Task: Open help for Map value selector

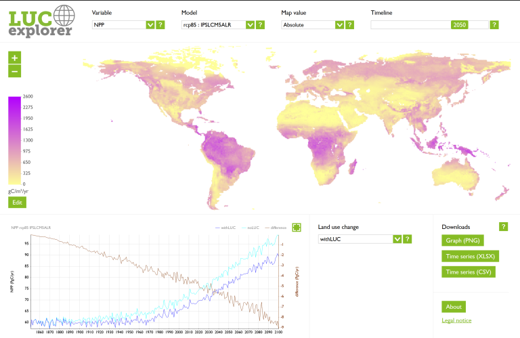Action: click(x=350, y=25)
